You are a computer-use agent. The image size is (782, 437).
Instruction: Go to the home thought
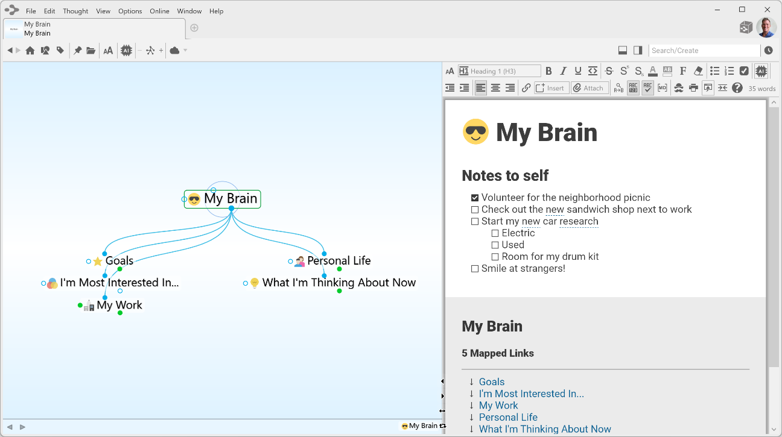pos(30,51)
